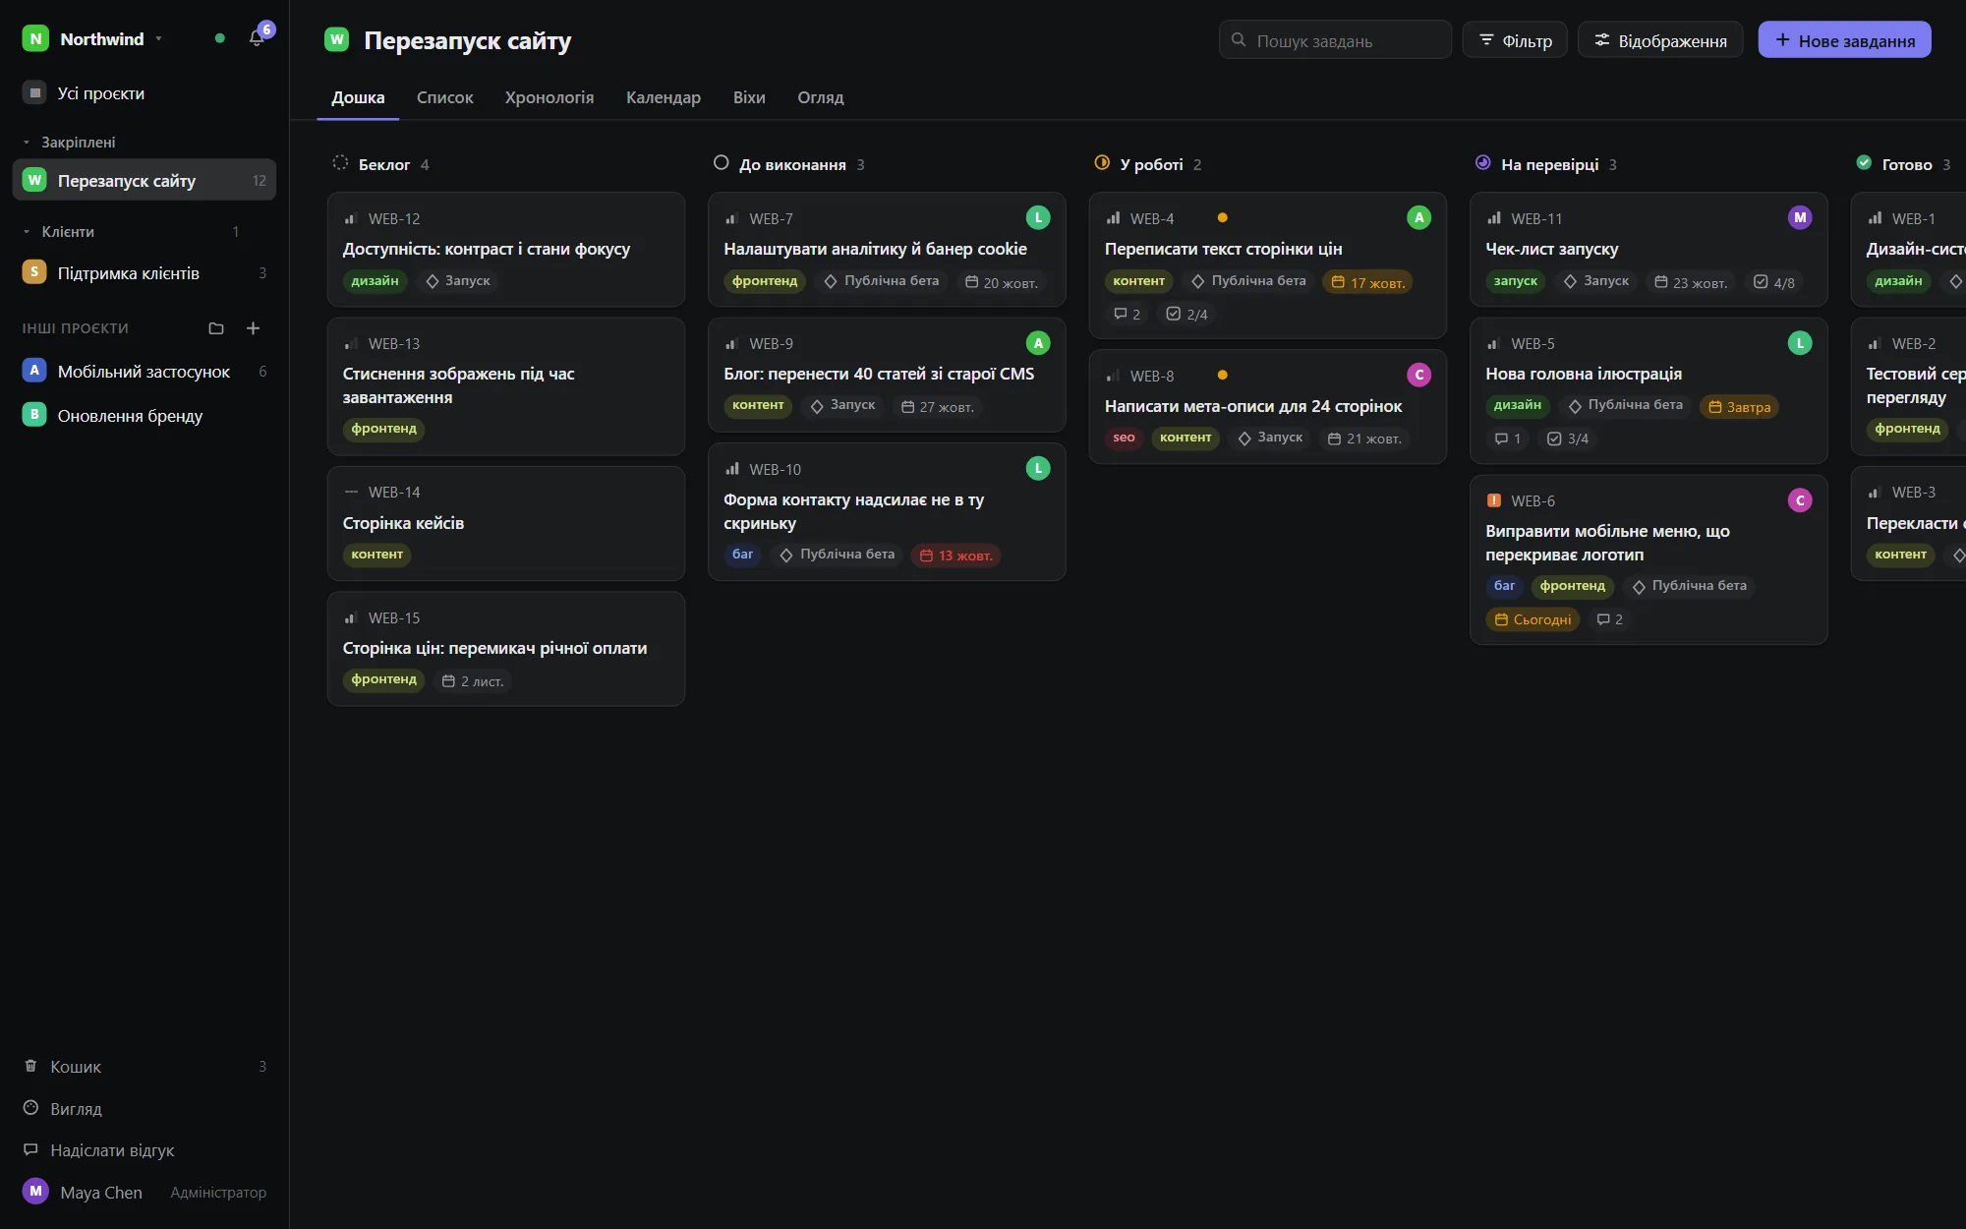Switch to the Віхи tab

pos(749,97)
